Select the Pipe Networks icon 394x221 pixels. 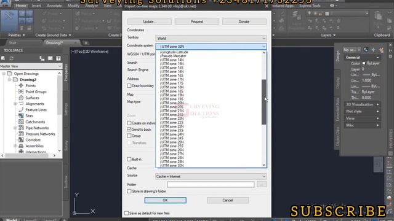coord(21,128)
